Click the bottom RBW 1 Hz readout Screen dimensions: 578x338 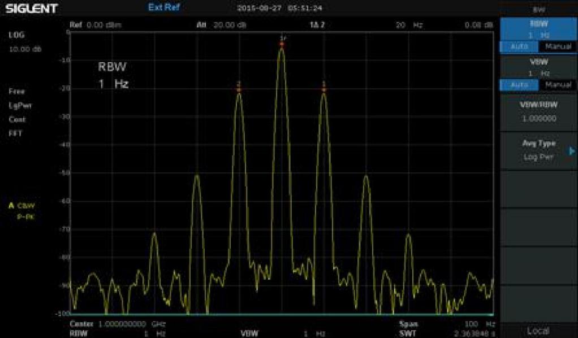118,333
